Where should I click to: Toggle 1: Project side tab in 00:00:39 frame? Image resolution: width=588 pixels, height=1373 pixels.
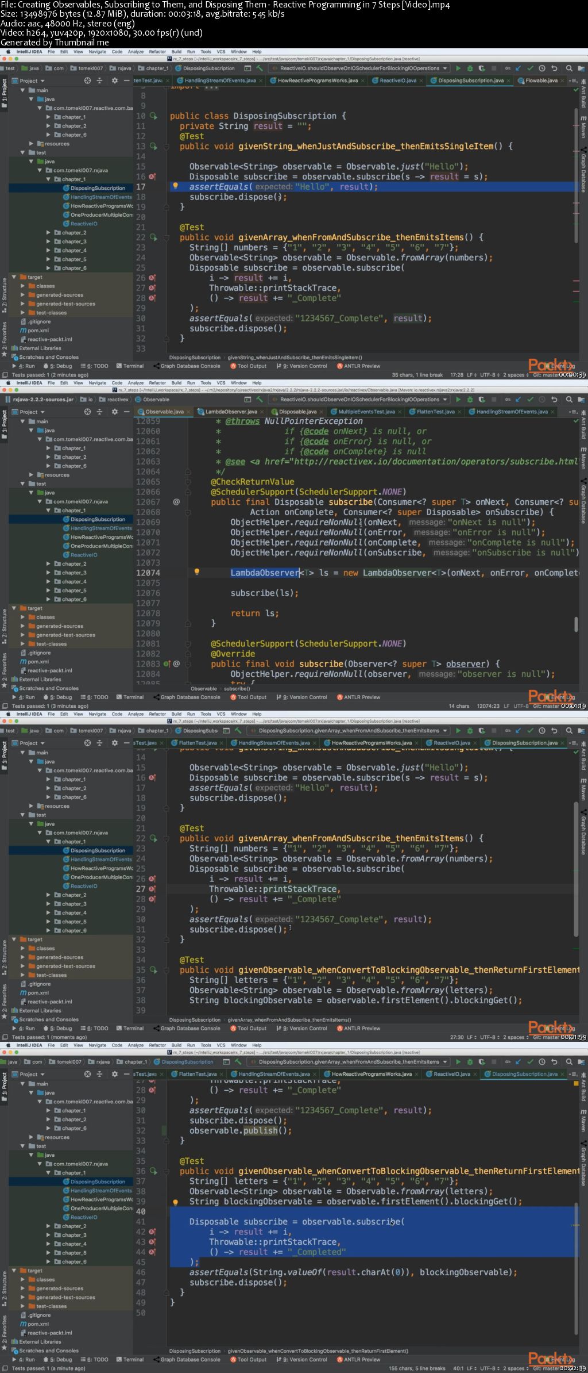click(x=4, y=93)
